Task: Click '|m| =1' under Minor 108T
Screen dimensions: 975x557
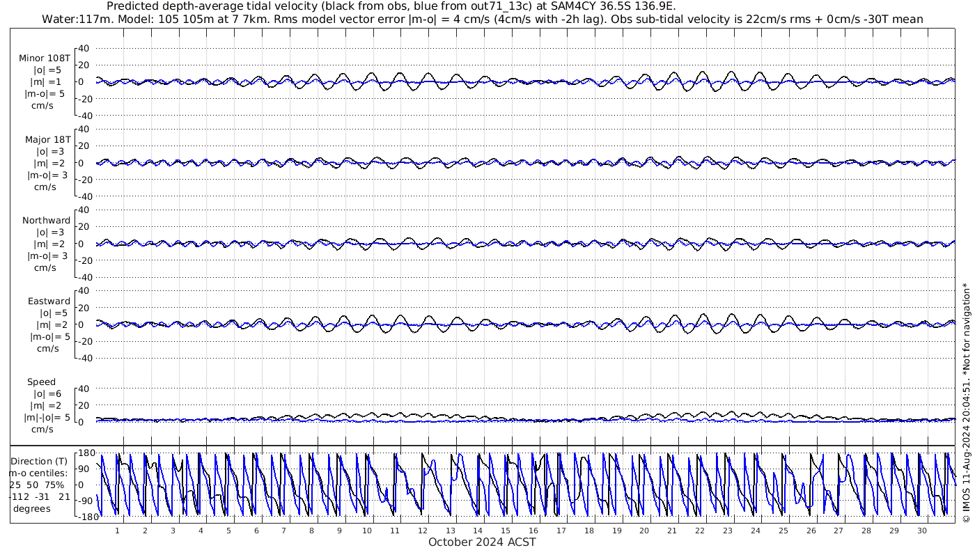Action: [47, 81]
